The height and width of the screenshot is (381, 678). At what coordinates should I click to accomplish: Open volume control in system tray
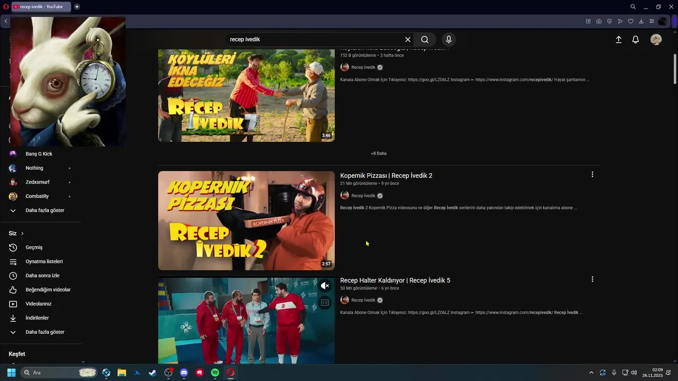point(634,373)
